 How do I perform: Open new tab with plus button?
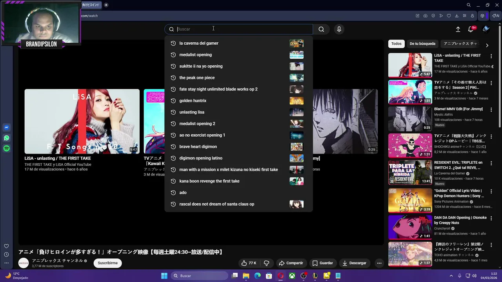[x=106, y=5]
